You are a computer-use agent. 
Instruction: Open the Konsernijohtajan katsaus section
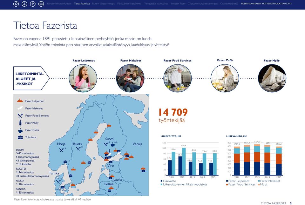(59, 4)
